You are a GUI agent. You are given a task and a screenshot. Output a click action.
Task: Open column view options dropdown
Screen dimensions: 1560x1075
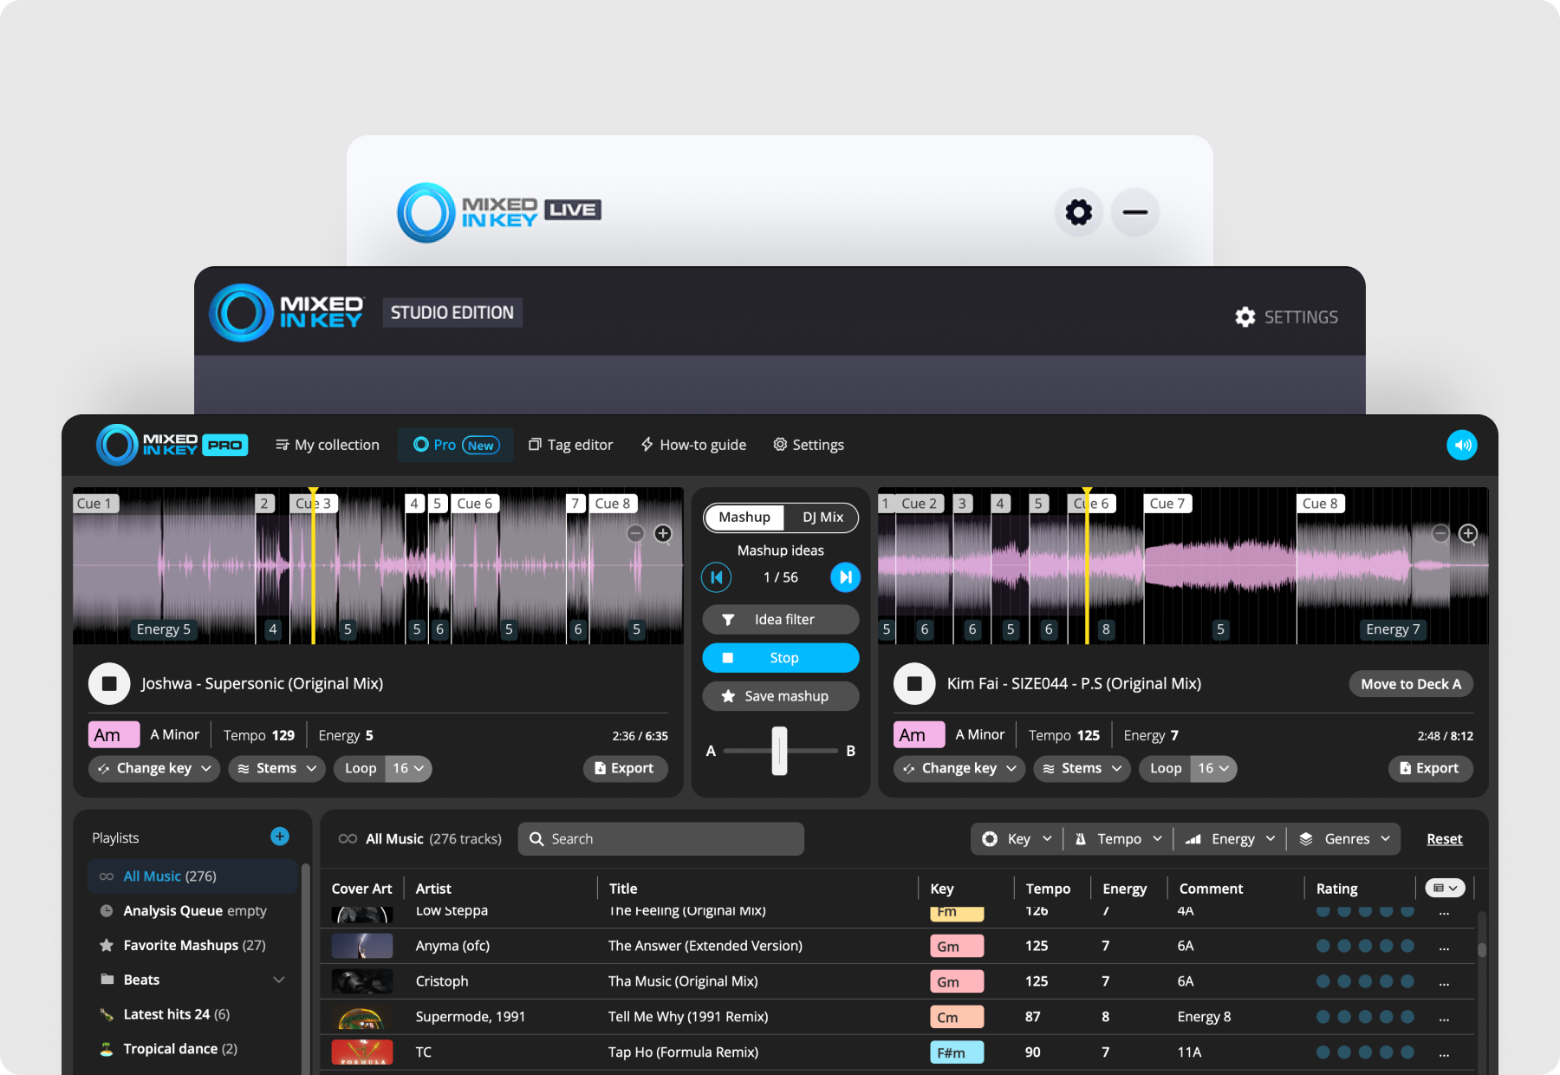(1446, 888)
